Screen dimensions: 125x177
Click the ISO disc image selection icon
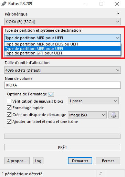coord(114,115)
